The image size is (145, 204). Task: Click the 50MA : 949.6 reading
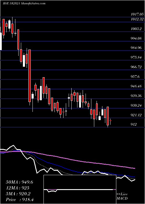click(19, 182)
